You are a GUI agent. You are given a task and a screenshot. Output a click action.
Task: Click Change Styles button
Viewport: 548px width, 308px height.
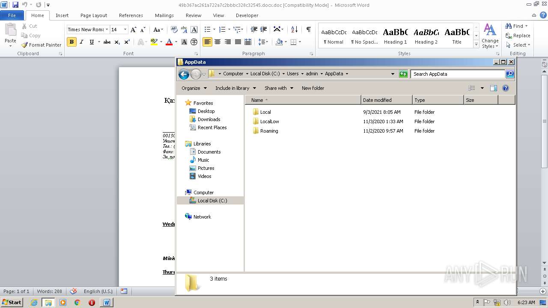point(490,36)
